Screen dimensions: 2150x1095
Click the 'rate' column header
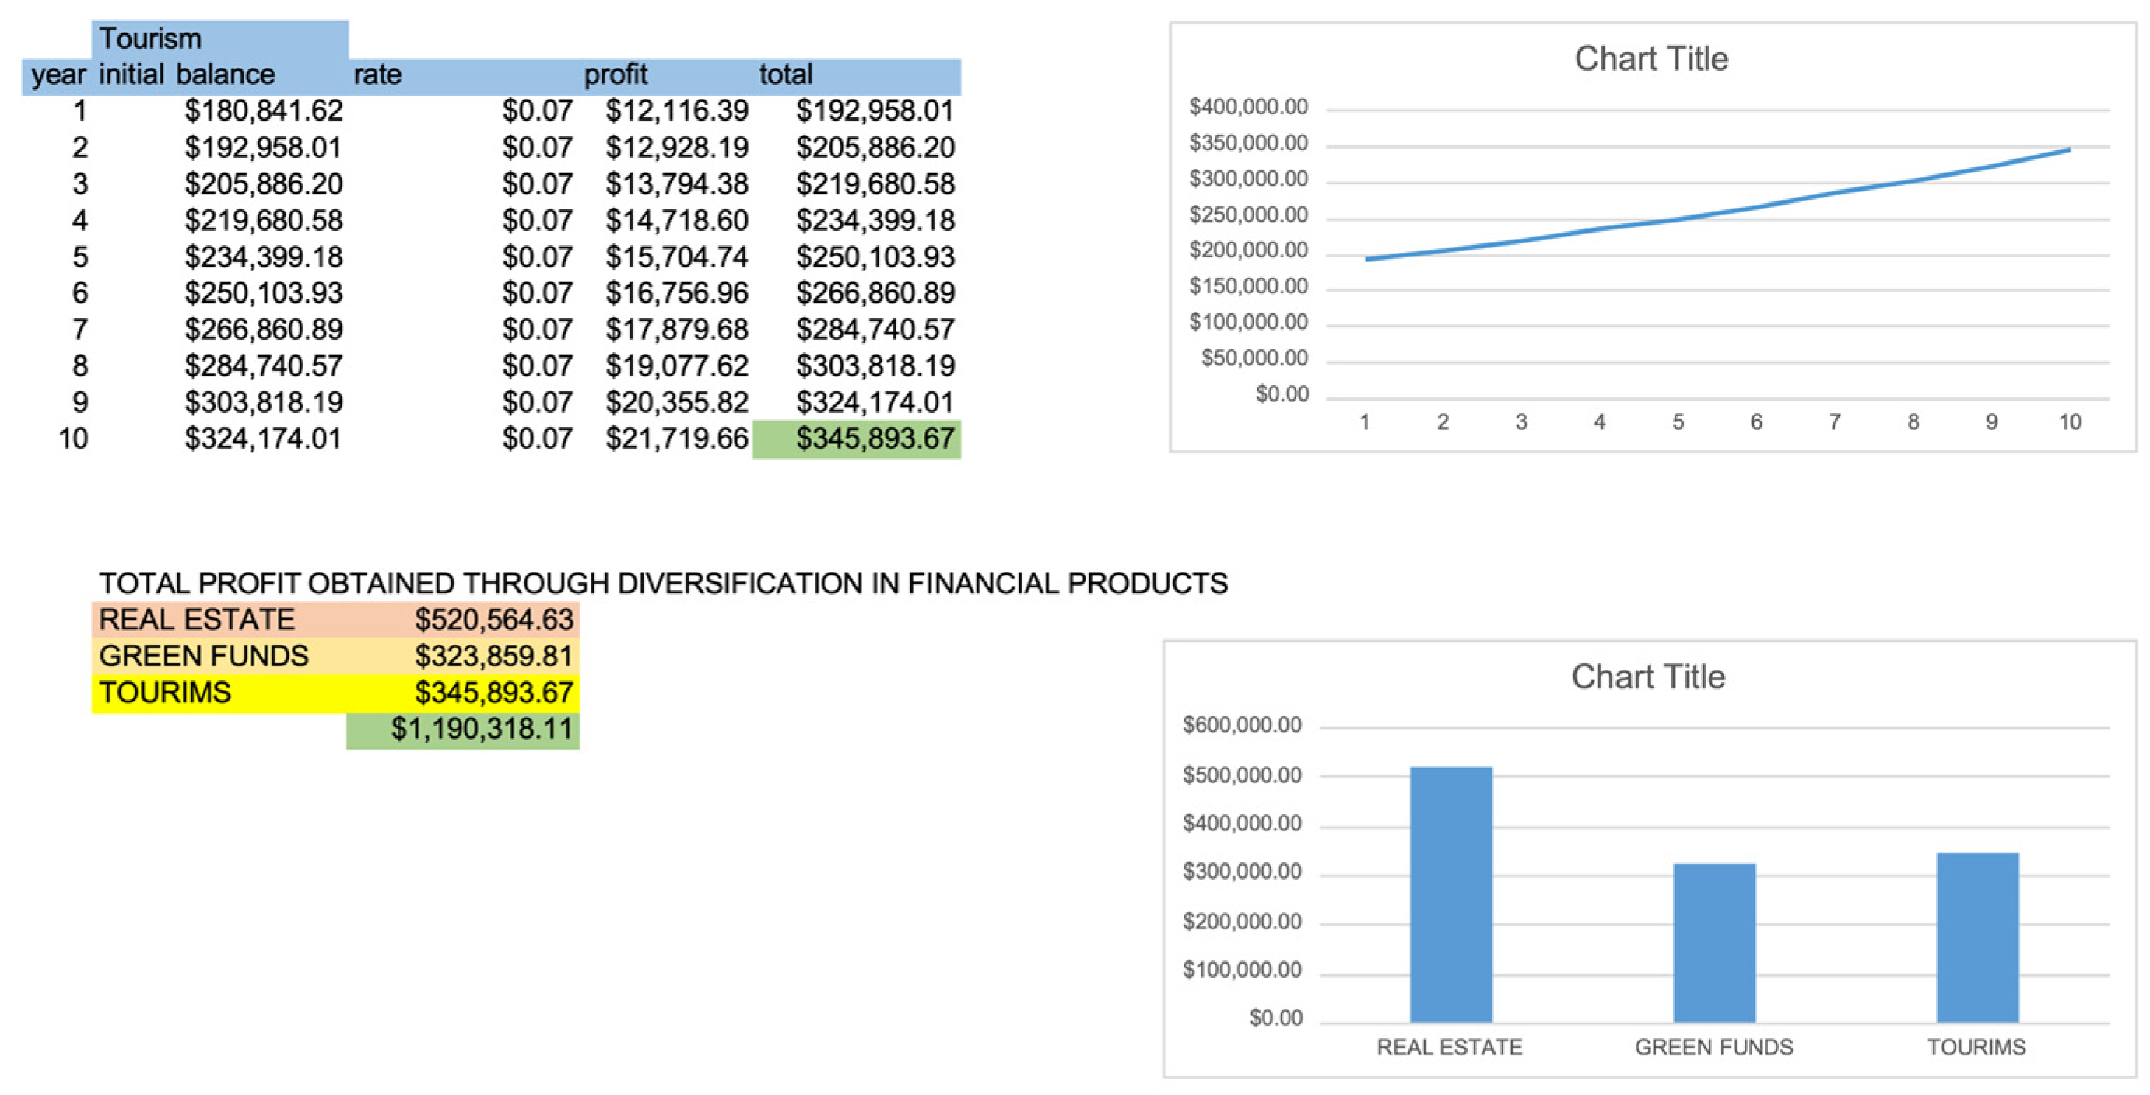click(377, 75)
